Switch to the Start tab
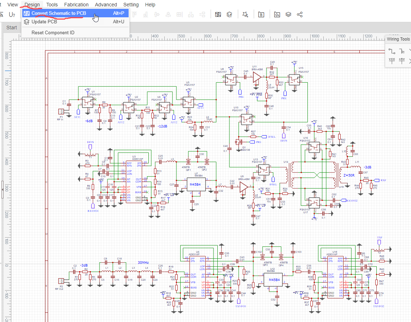This screenshot has height=322, width=411. click(x=12, y=28)
